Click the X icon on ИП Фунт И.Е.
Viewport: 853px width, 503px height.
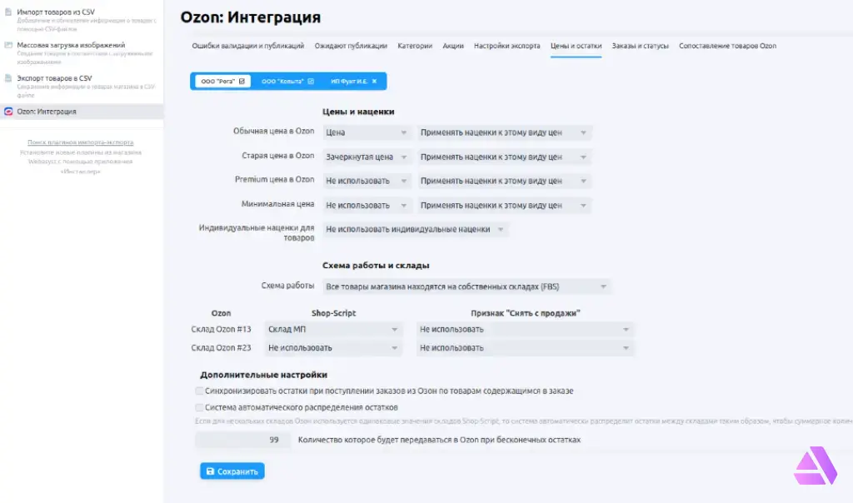point(374,82)
